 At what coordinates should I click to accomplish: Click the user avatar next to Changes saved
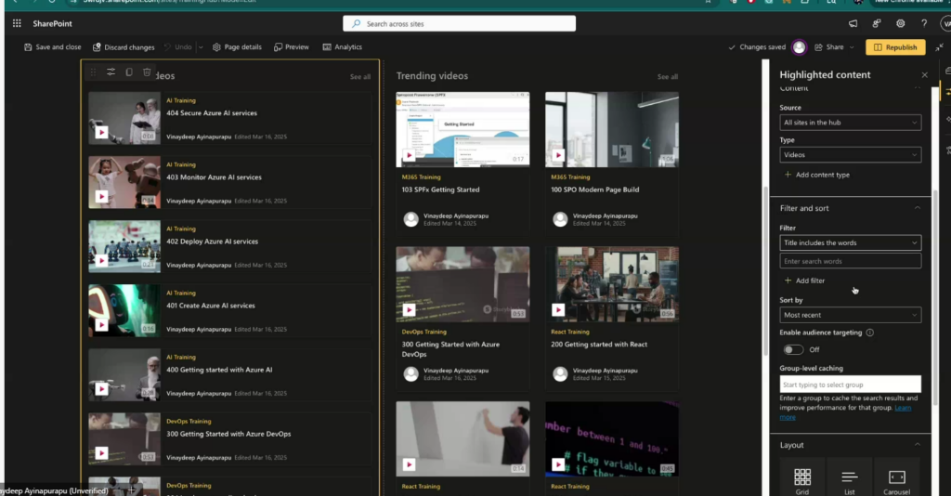[x=800, y=47]
